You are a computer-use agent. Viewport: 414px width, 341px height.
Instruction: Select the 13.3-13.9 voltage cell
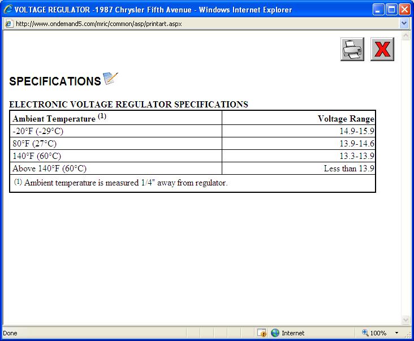click(x=299, y=156)
